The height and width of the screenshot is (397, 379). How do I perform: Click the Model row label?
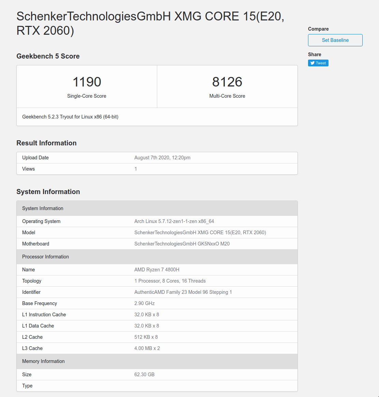coord(29,233)
